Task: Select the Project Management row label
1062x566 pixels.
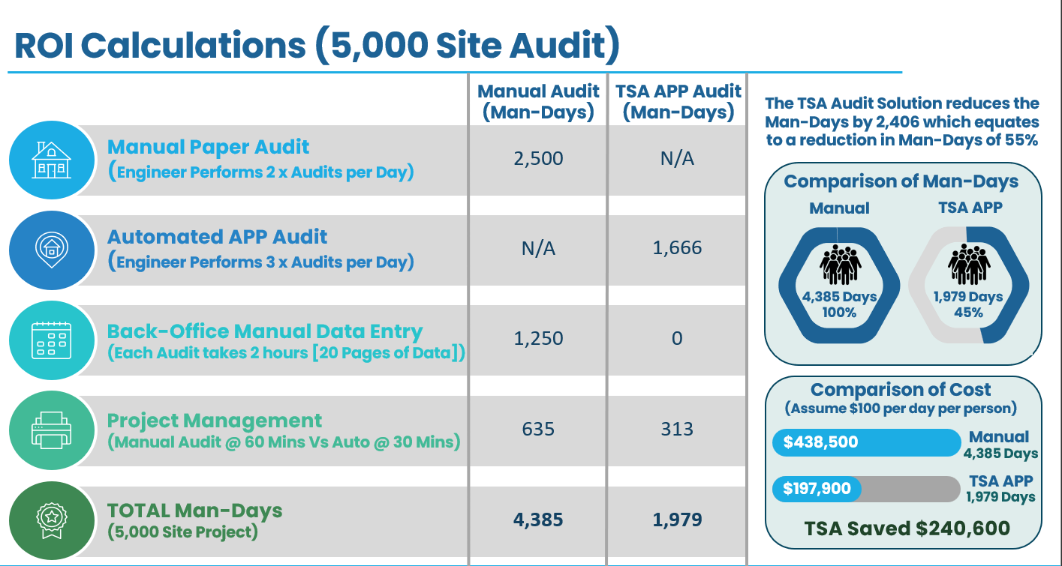Action: click(215, 421)
